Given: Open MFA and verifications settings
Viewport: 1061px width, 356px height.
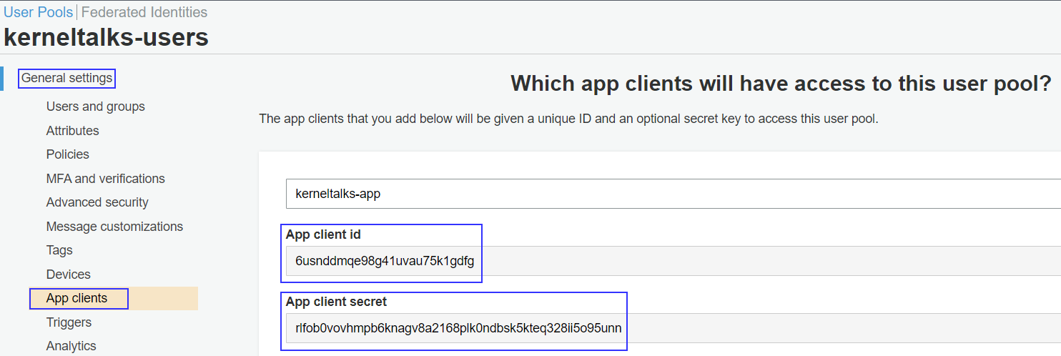Looking at the screenshot, I should [106, 179].
